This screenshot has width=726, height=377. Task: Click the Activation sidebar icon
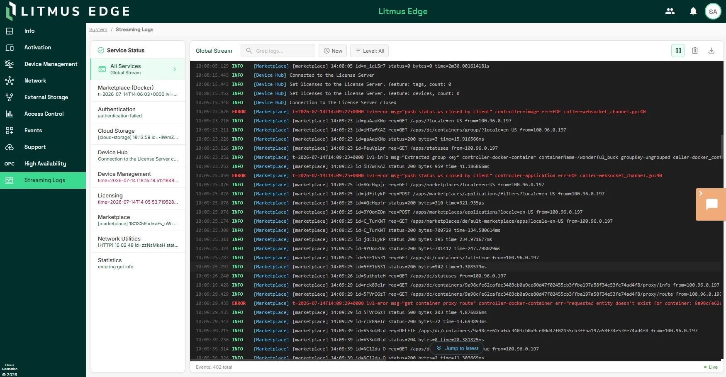tap(10, 48)
